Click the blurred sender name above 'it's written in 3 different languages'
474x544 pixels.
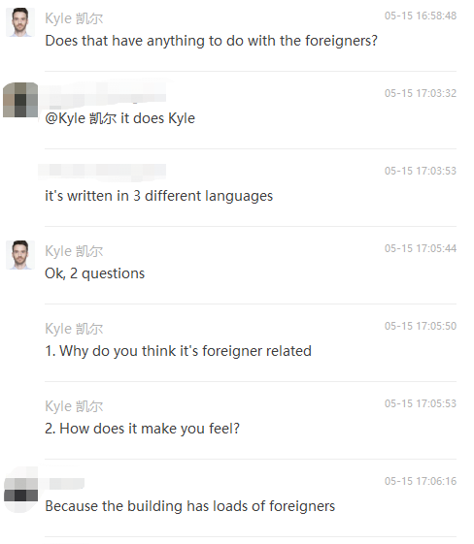click(x=102, y=172)
